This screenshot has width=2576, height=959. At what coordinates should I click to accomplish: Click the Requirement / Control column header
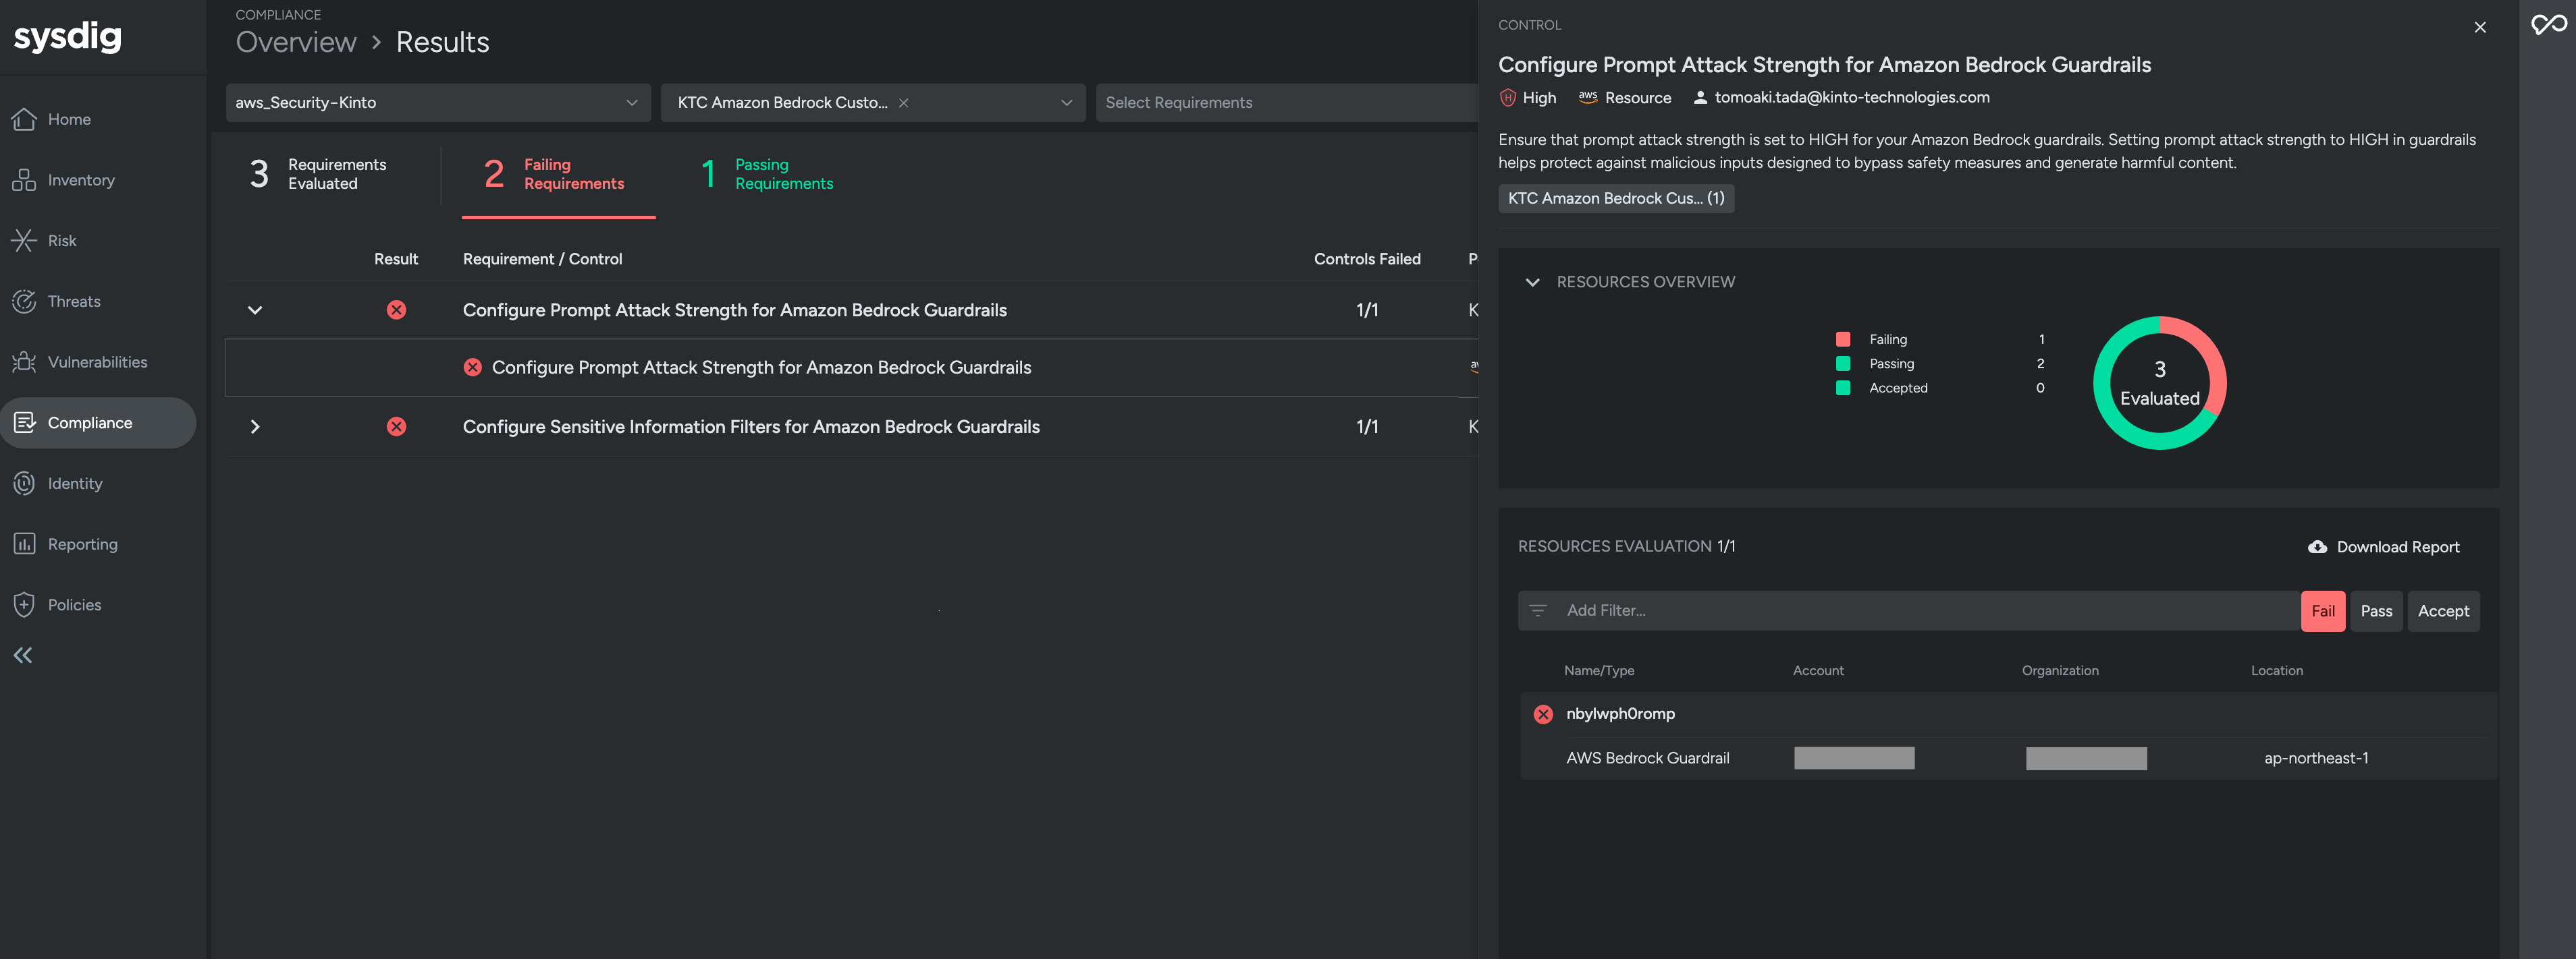(x=542, y=259)
